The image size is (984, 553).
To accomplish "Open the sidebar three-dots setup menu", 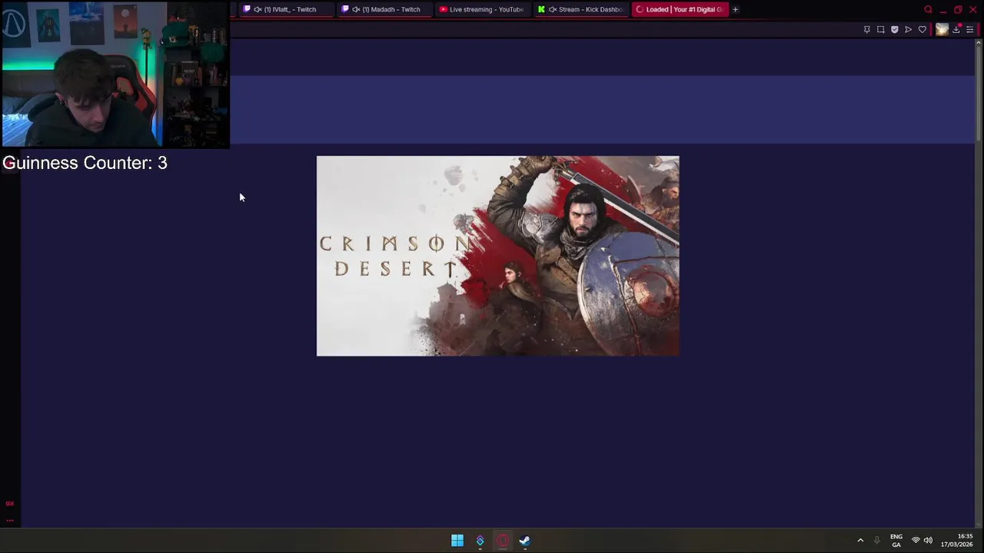I will tap(10, 520).
